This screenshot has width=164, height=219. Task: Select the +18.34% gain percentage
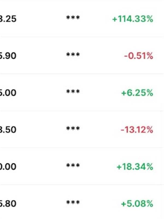(x=135, y=167)
